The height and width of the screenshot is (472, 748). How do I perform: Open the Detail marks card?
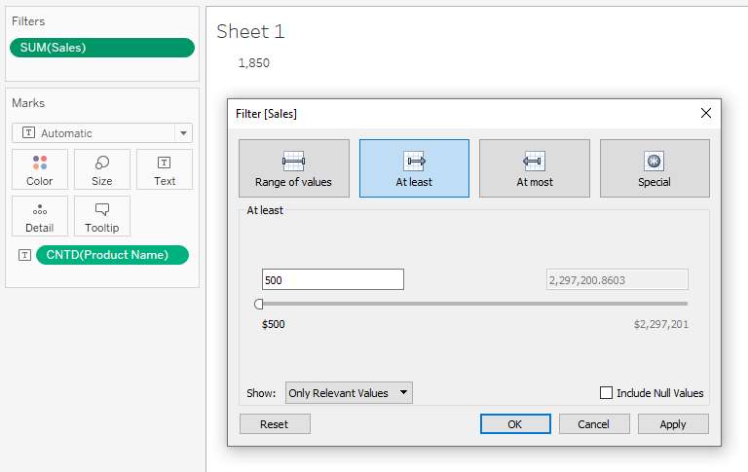coord(40,216)
